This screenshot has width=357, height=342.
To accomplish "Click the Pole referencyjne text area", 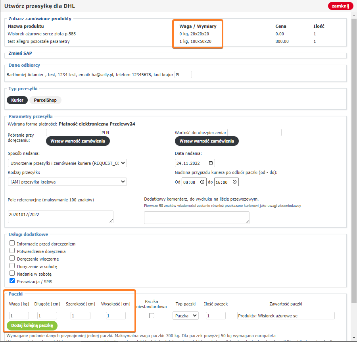I will click(60, 216).
